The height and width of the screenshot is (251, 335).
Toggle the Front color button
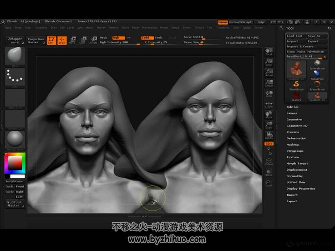coord(20,186)
